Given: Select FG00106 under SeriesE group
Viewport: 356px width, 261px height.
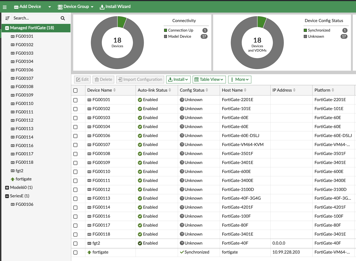Looking at the screenshot, I should 24,204.
